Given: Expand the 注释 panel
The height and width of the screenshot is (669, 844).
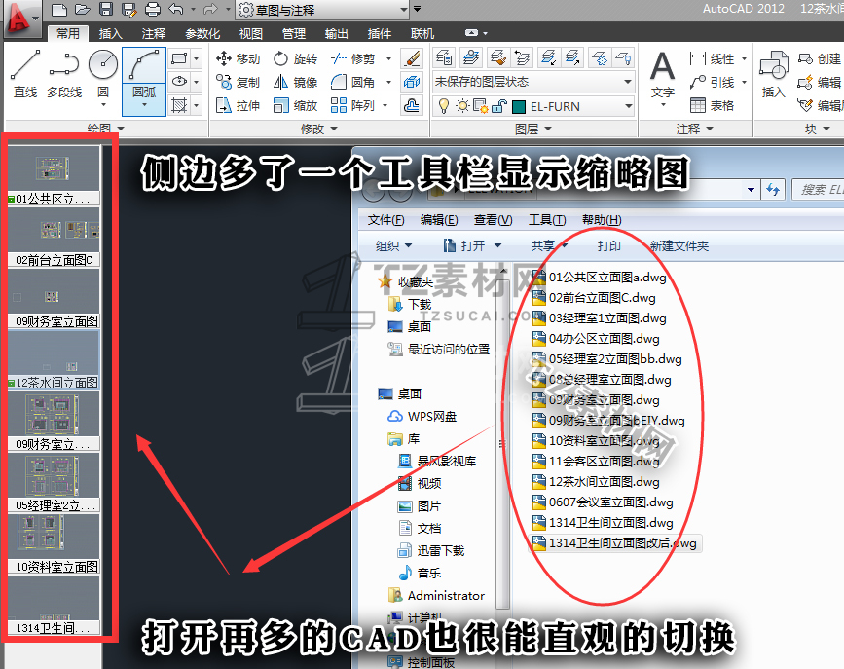Looking at the screenshot, I should point(695,129).
